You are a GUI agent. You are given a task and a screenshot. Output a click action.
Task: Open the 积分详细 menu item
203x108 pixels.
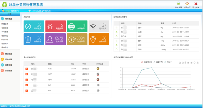click(x=5, y=40)
